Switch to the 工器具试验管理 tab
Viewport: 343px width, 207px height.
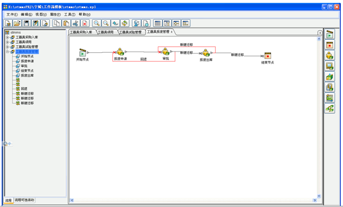[131, 32]
